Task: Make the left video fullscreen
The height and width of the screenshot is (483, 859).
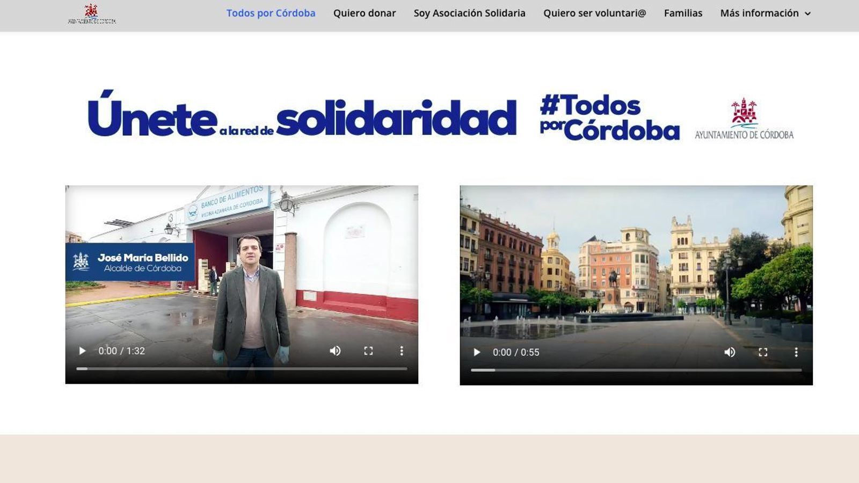Action: click(x=369, y=350)
